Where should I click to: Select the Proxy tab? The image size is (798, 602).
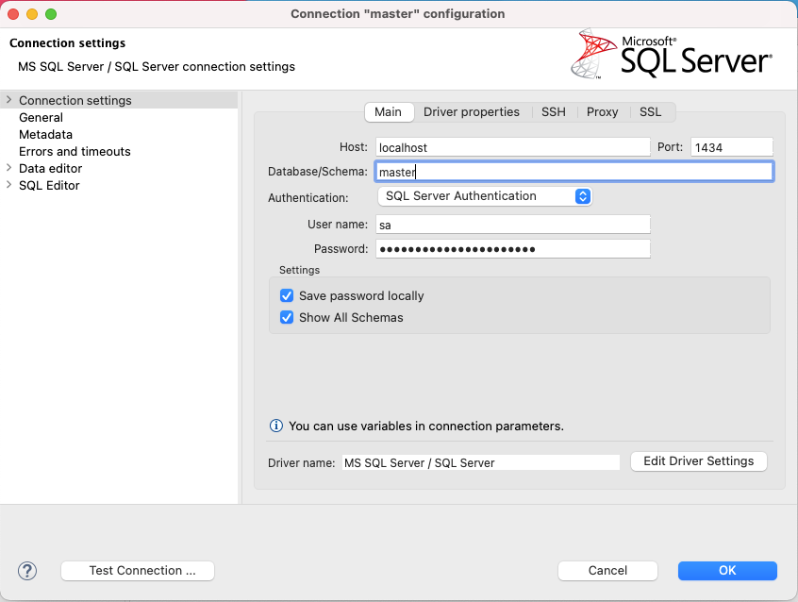click(x=602, y=112)
